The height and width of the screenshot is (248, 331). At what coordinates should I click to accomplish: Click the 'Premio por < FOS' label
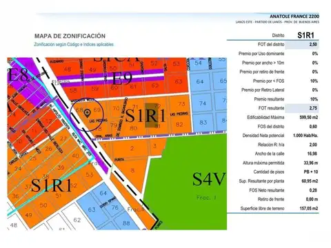(x=268, y=81)
